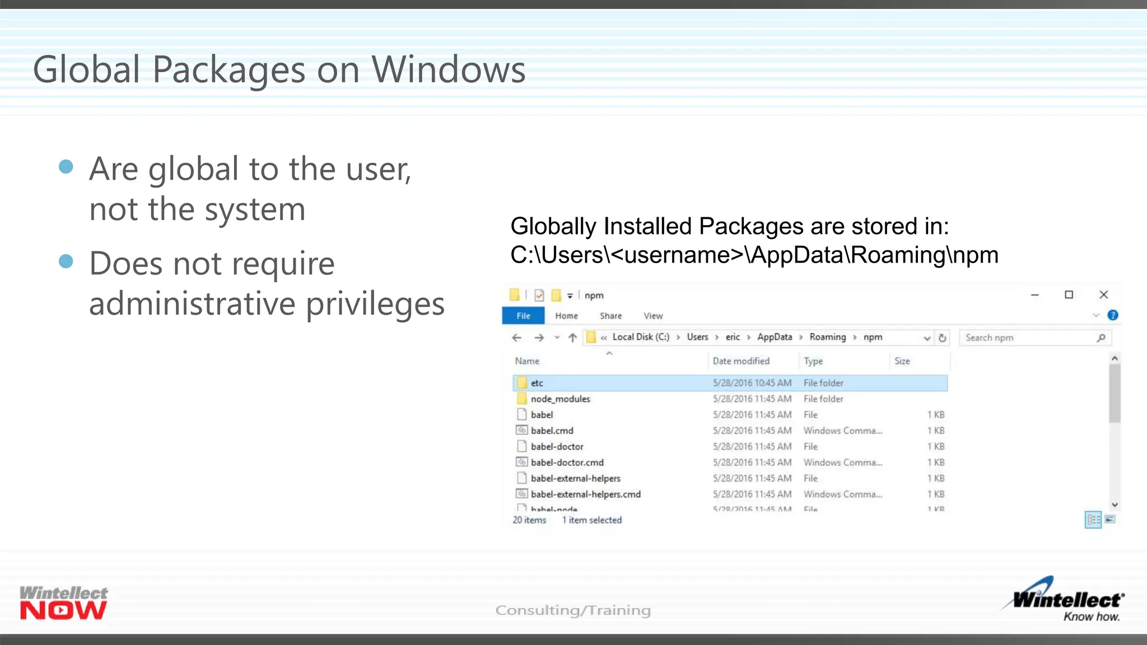
Task: Open the File tab
Action: point(523,316)
